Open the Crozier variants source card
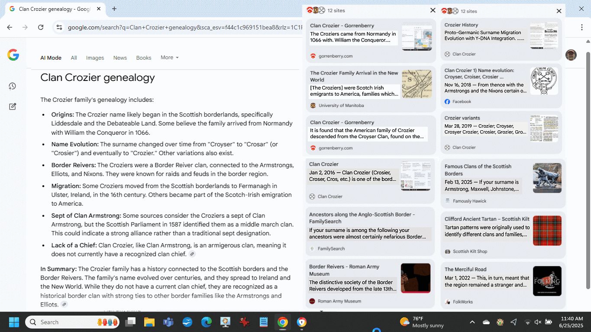 (x=501, y=132)
